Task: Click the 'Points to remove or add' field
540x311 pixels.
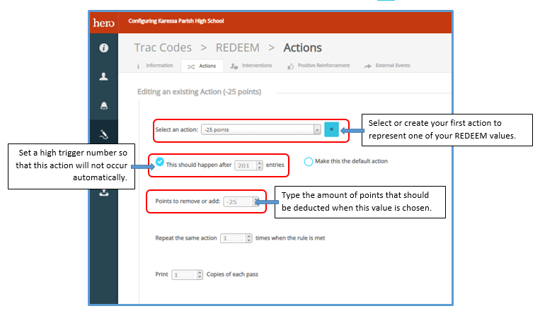Action: (239, 202)
